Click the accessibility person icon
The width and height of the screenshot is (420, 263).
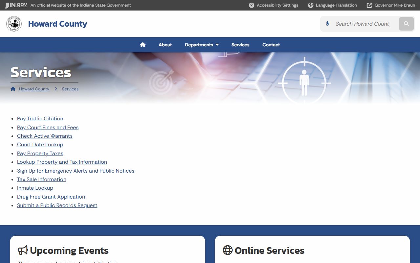[x=252, y=5]
